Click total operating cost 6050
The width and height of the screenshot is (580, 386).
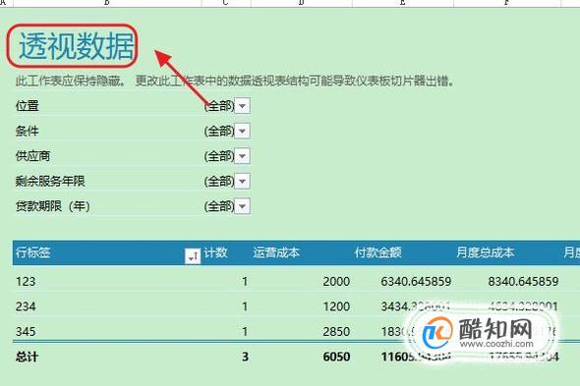336,357
